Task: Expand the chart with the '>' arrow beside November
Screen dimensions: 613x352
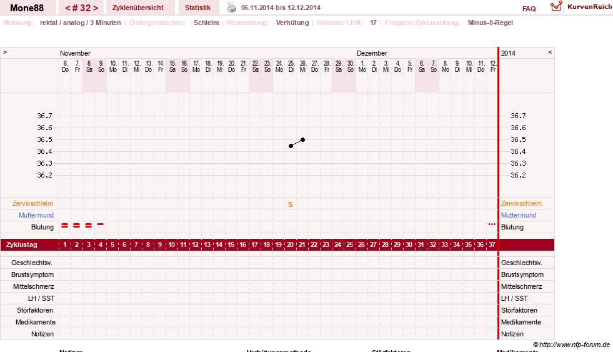Action: click(5, 52)
